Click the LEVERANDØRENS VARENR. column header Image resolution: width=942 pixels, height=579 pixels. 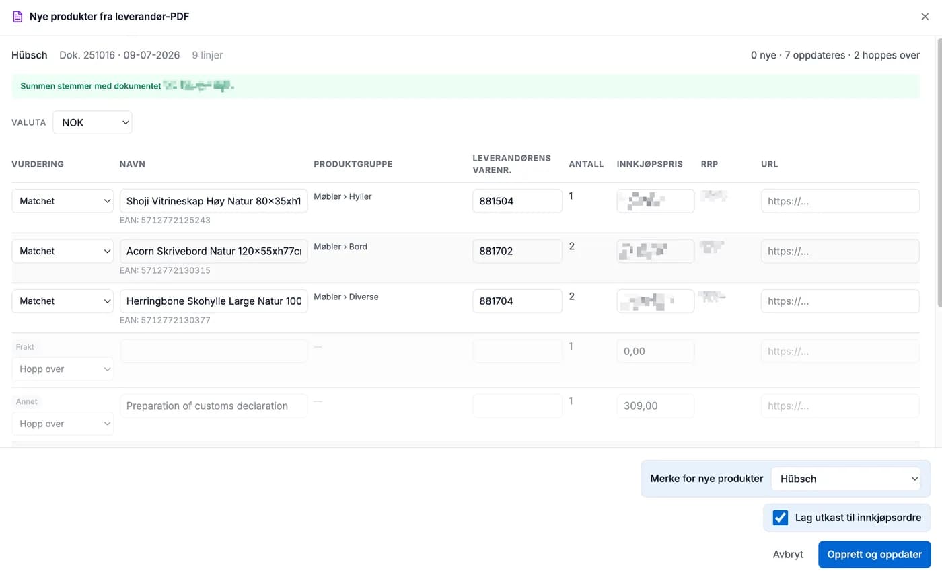(511, 164)
